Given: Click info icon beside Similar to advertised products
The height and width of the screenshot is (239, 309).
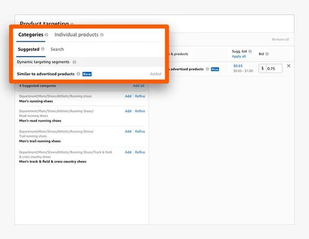Looking at the screenshot, I should pyautogui.click(x=78, y=74).
